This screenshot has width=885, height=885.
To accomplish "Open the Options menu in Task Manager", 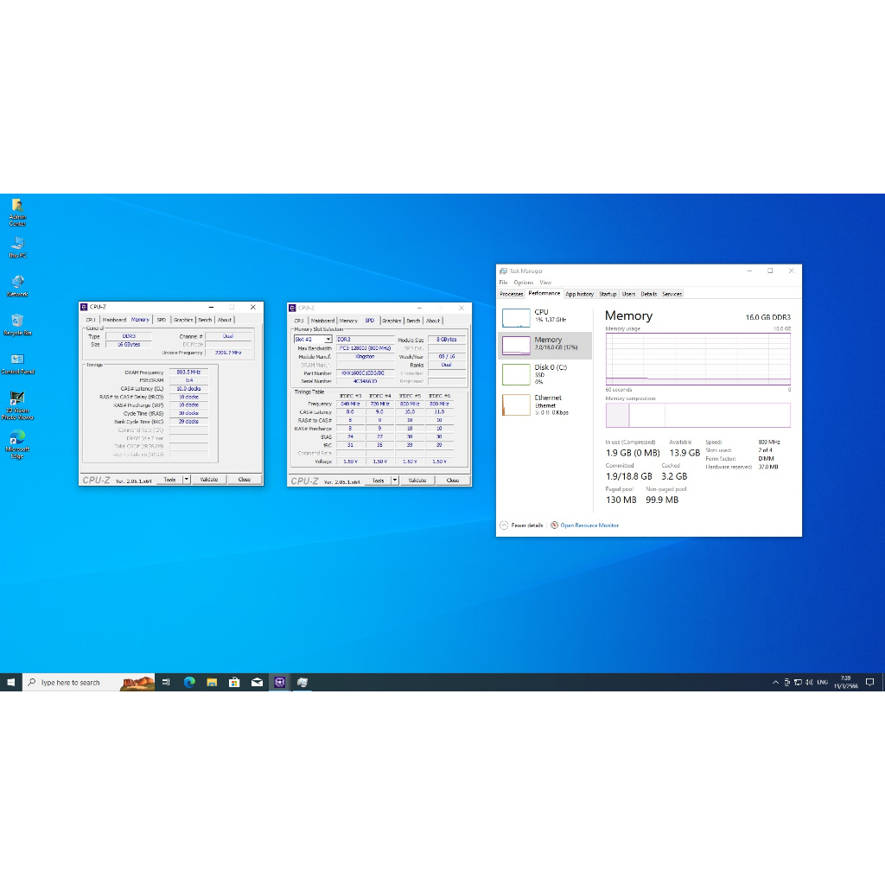I will [x=523, y=283].
